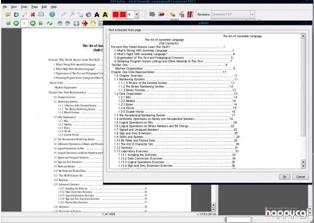Image resolution: width=314 pixels, height=223 pixels.
Task: Click the extracted text scrollbar up arrow
Action: click(303, 36)
